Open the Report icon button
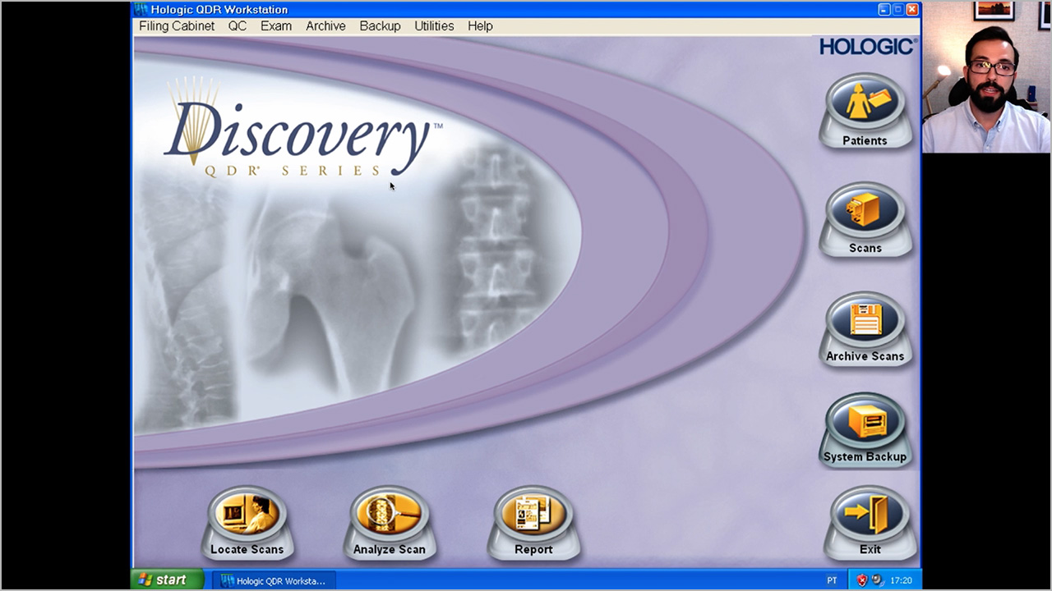 coord(533,522)
